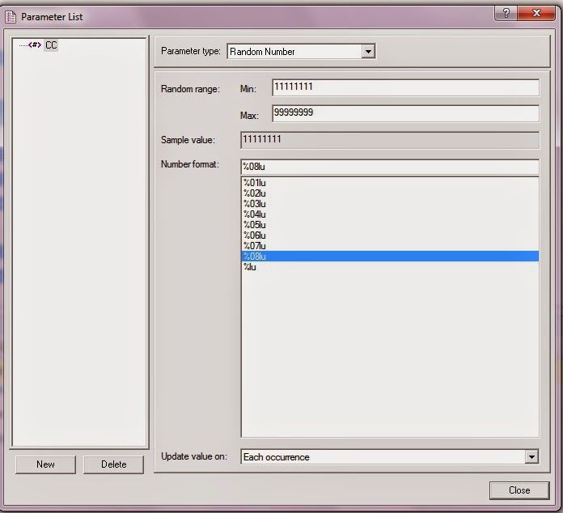
Task: Choose %04lu number format
Action: (x=390, y=214)
